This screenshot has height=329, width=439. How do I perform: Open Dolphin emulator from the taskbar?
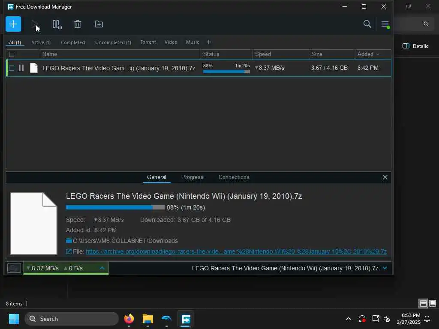tap(167, 319)
